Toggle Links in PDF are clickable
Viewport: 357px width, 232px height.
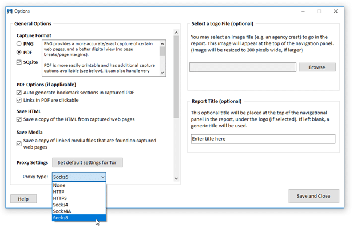[x=19, y=100]
